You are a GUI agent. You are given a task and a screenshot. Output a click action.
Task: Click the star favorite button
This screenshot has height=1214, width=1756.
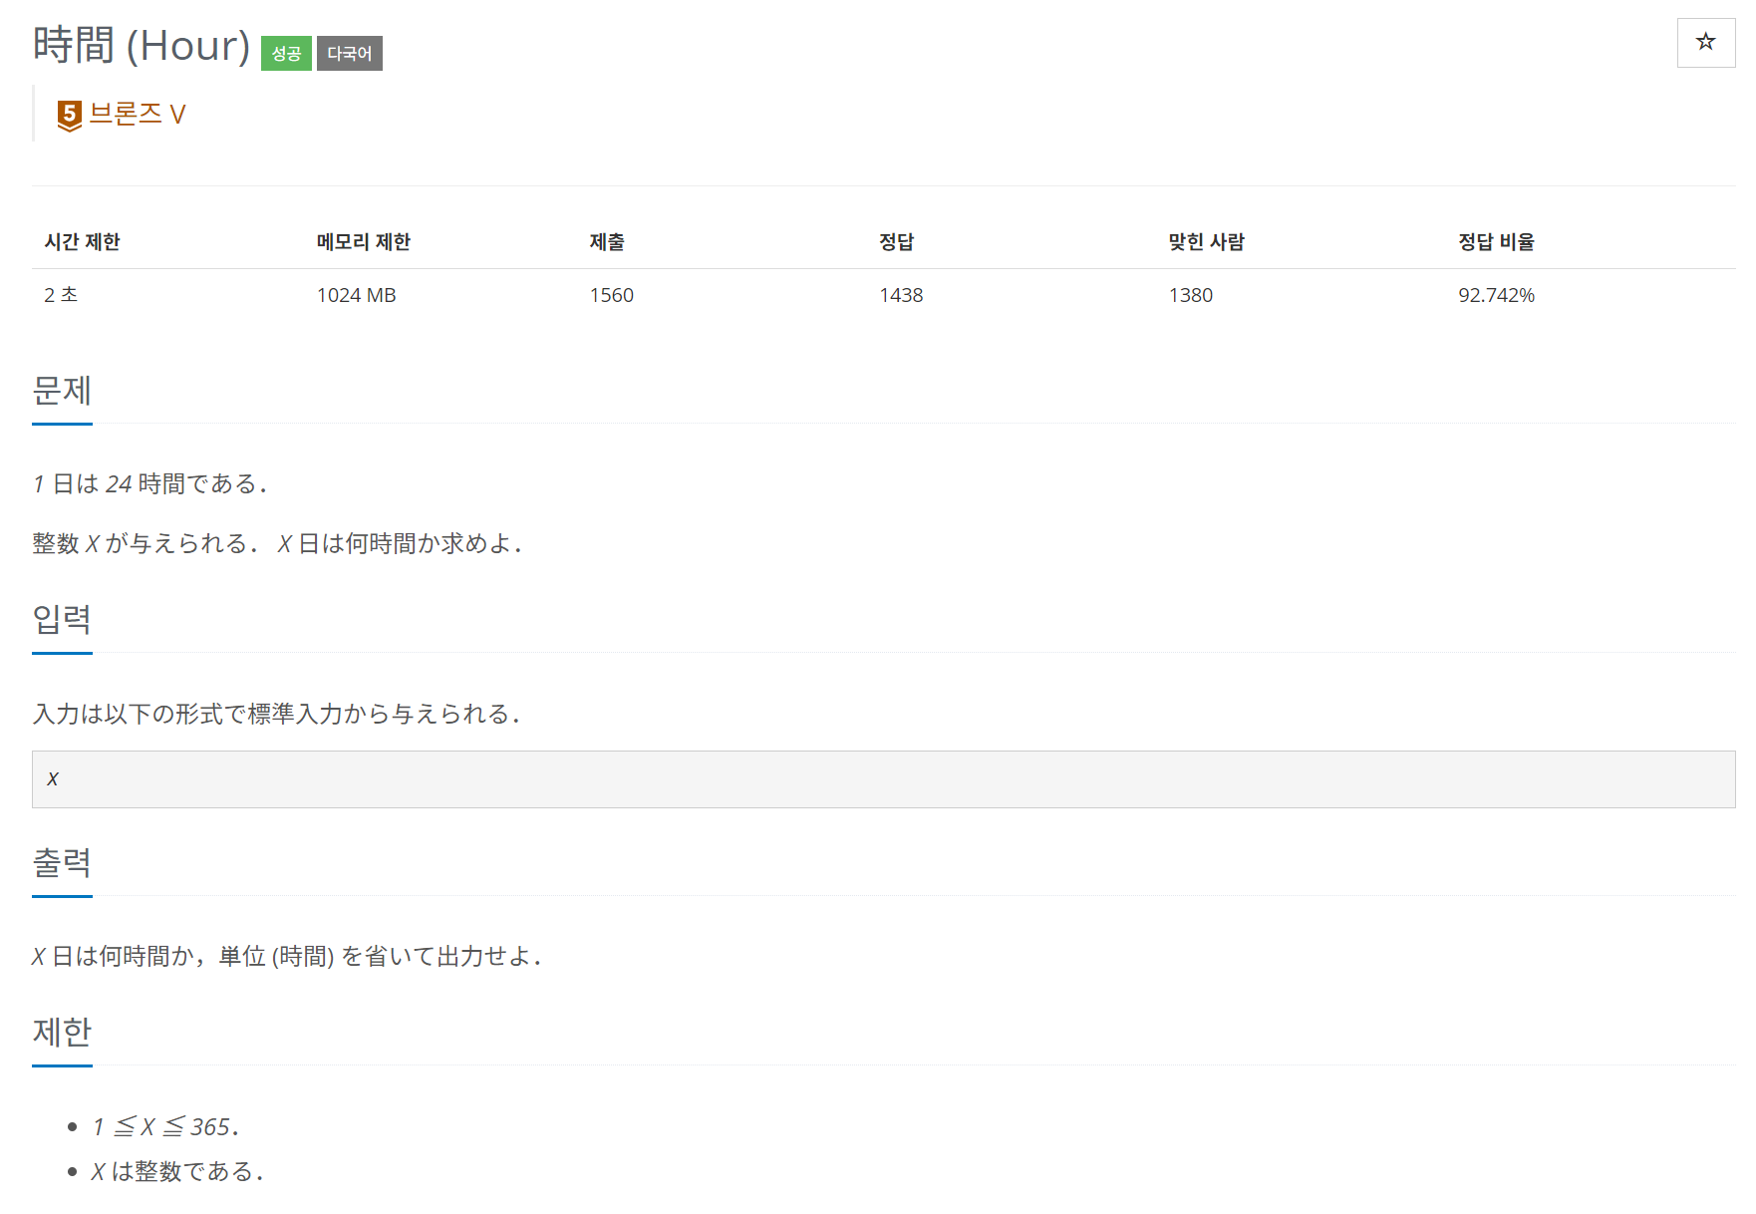pos(1705,43)
